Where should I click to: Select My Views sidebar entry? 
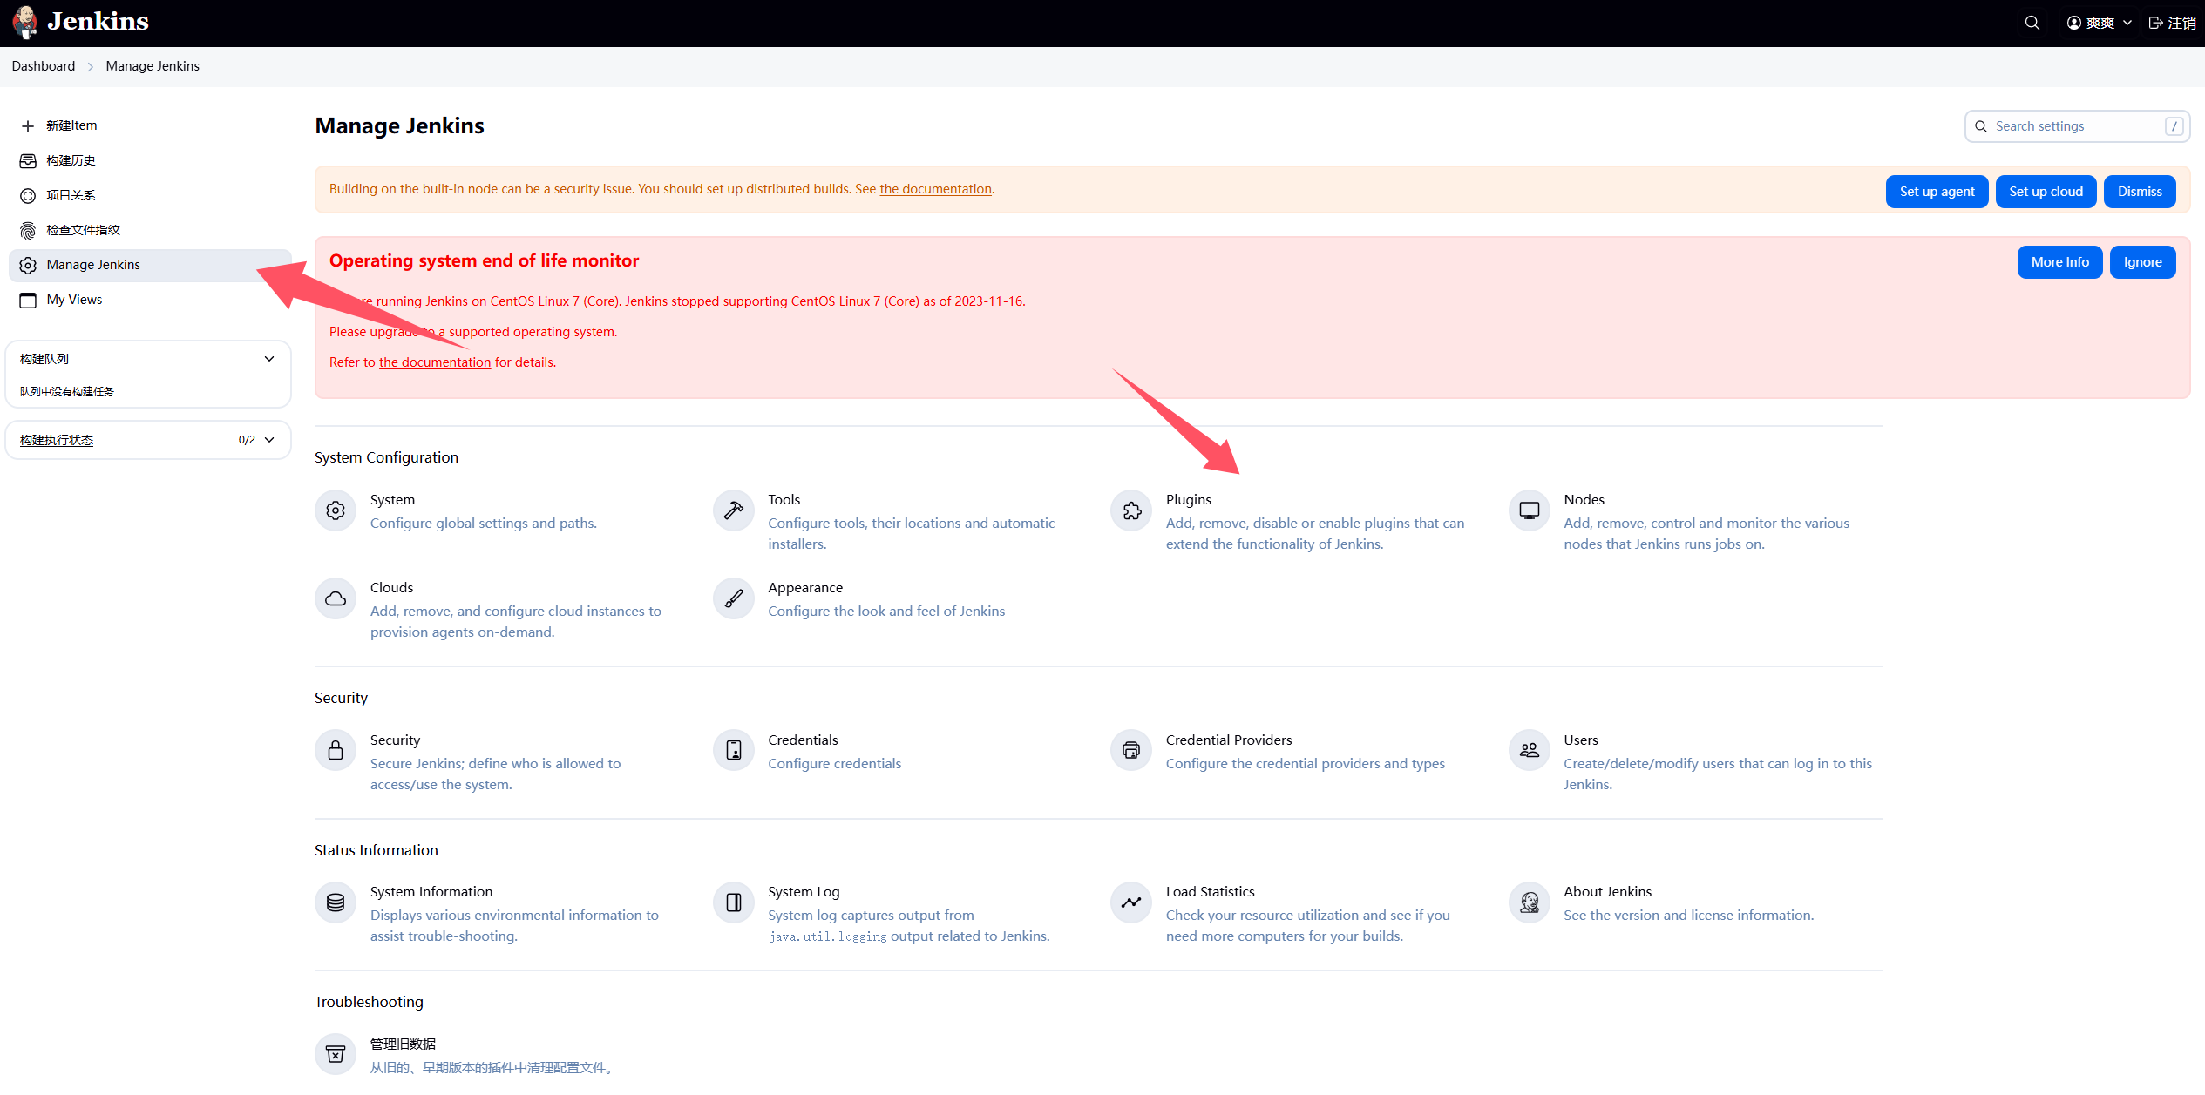148,300
